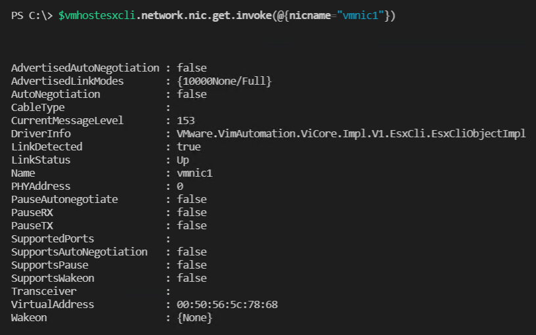The width and height of the screenshot is (536, 335).
Task: Click the MAC address 00:50:56:5c:78:68
Action: pos(227,304)
